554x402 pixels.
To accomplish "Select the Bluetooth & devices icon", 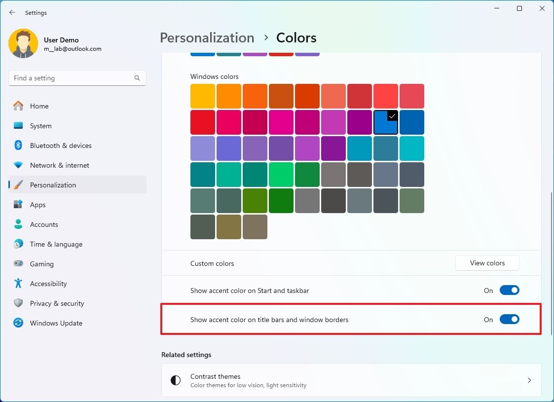I will coord(18,146).
